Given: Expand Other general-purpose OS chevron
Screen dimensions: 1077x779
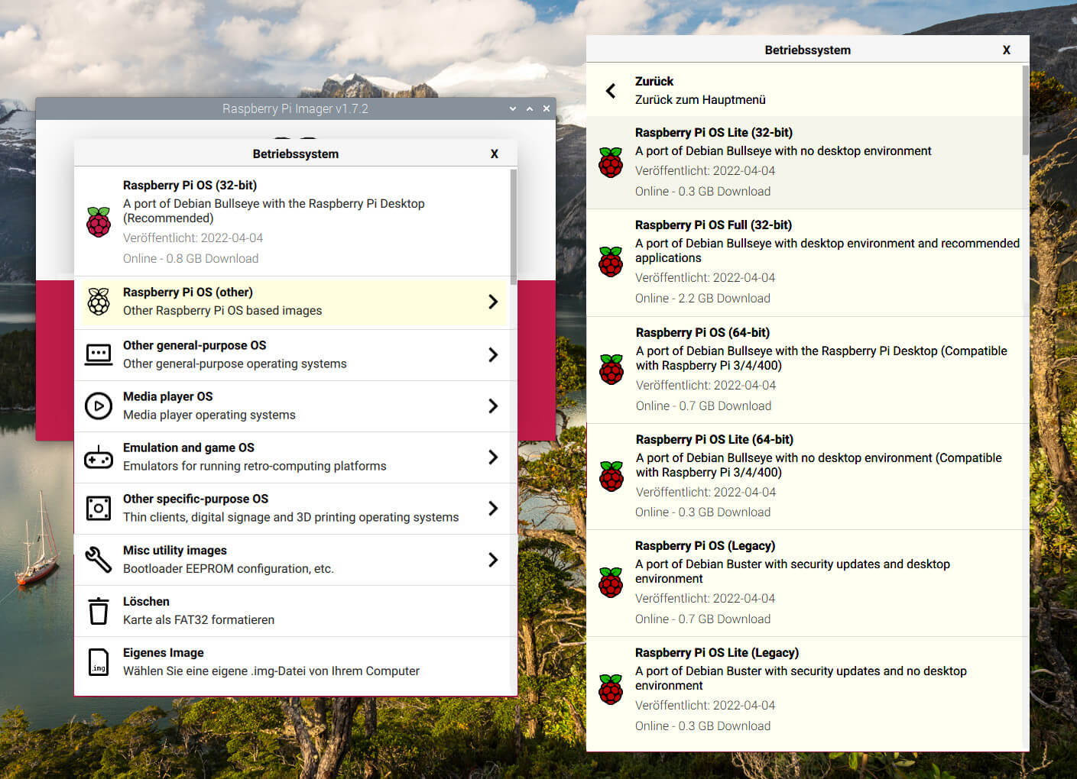Looking at the screenshot, I should point(493,354).
